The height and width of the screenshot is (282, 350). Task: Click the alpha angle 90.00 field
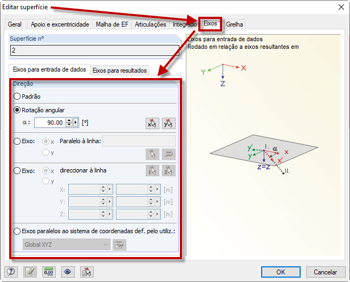click(x=50, y=123)
